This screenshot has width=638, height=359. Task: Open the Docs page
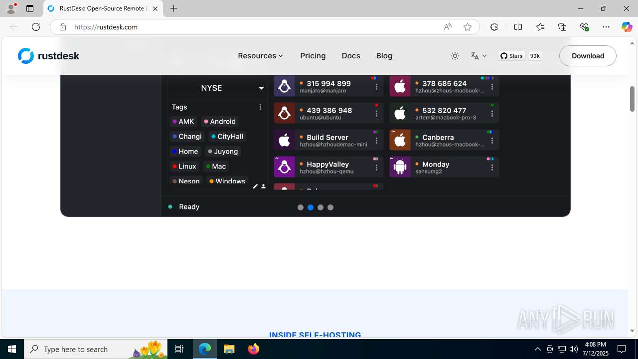(x=351, y=56)
